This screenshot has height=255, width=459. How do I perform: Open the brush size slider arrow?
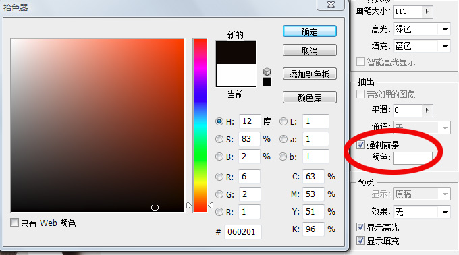(x=427, y=11)
